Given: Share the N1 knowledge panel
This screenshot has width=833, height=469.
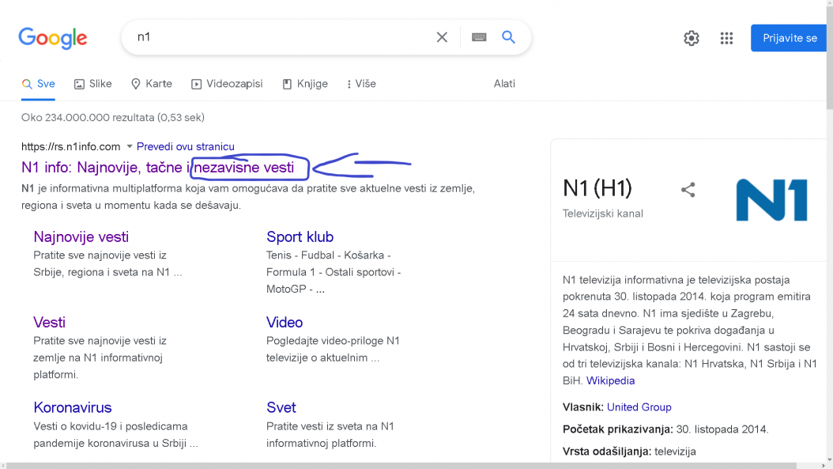Looking at the screenshot, I should pos(688,190).
